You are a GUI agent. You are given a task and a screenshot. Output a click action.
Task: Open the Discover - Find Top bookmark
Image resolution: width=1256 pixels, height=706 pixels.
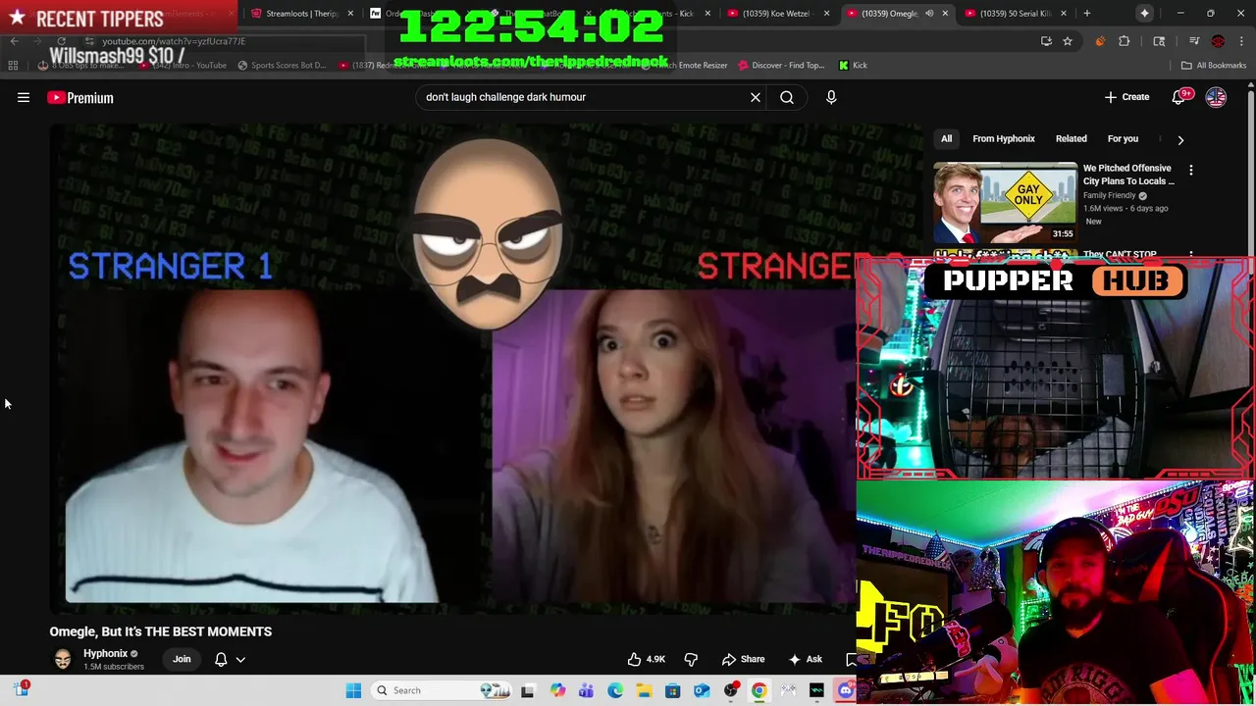coord(781,65)
